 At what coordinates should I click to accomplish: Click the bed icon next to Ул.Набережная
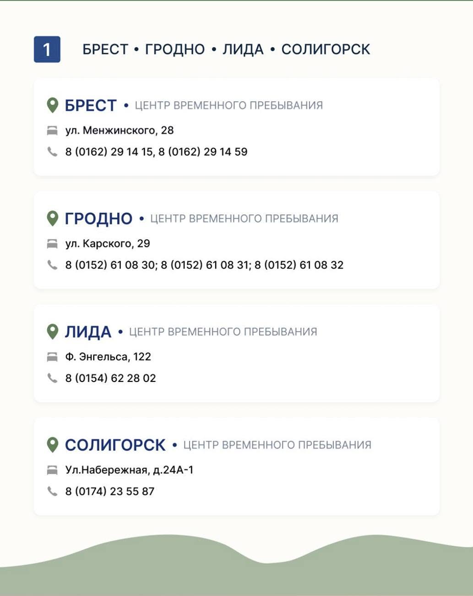[x=52, y=470]
